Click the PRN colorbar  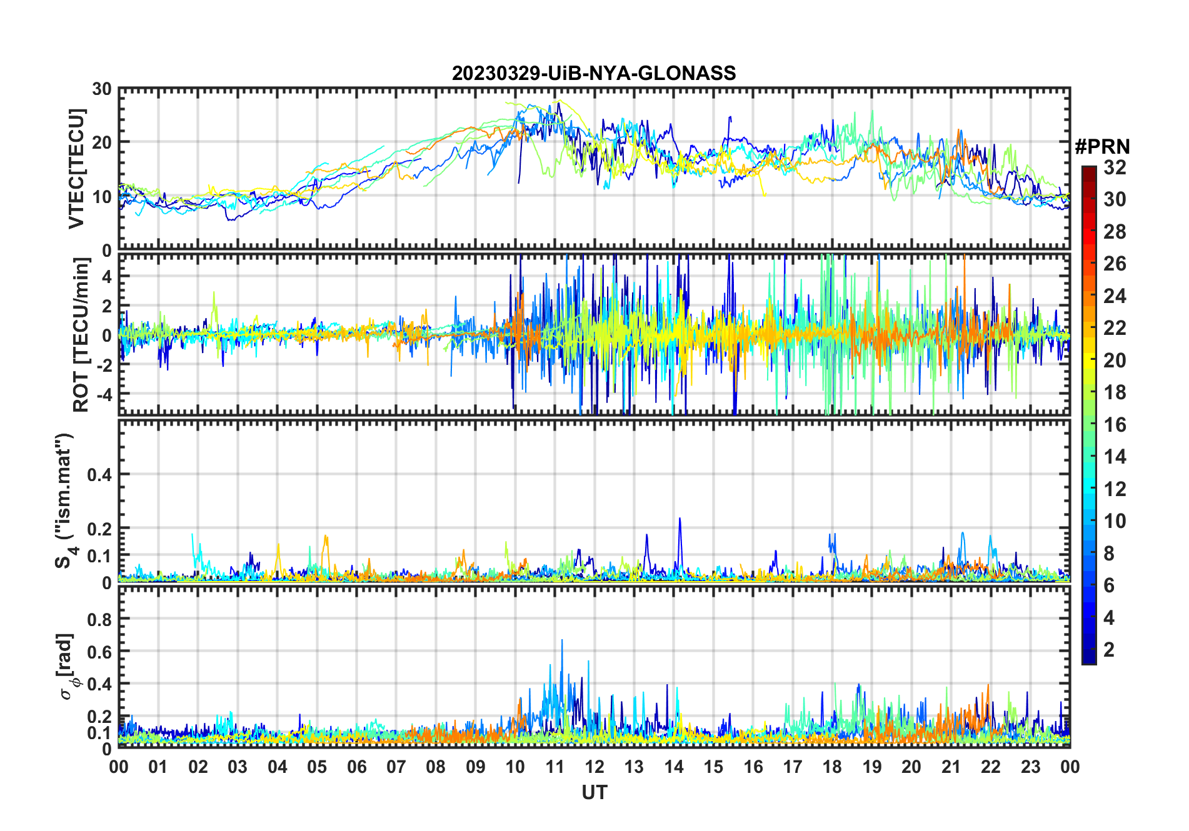click(x=1089, y=415)
